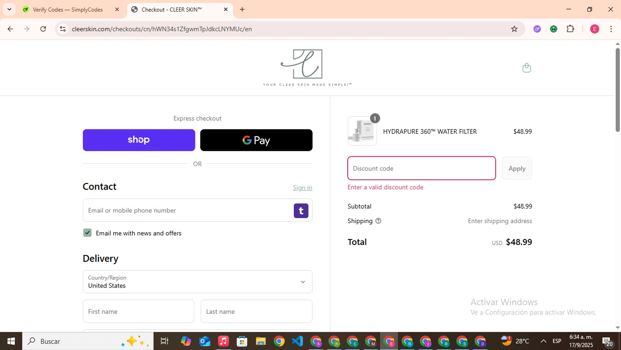Open the Windows Start menu
Screen dimensions: 621x350
pyautogui.click(x=11, y=341)
